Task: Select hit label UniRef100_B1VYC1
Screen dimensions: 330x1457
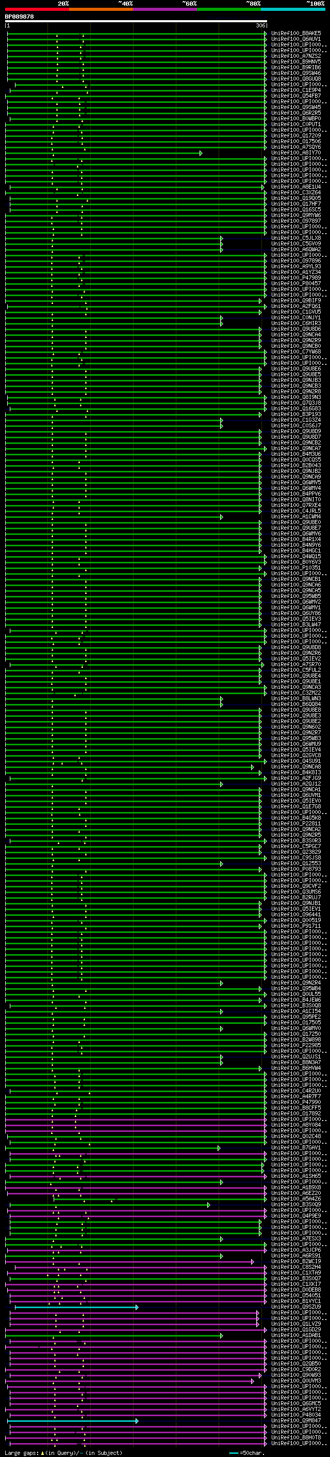Action: point(296,1301)
